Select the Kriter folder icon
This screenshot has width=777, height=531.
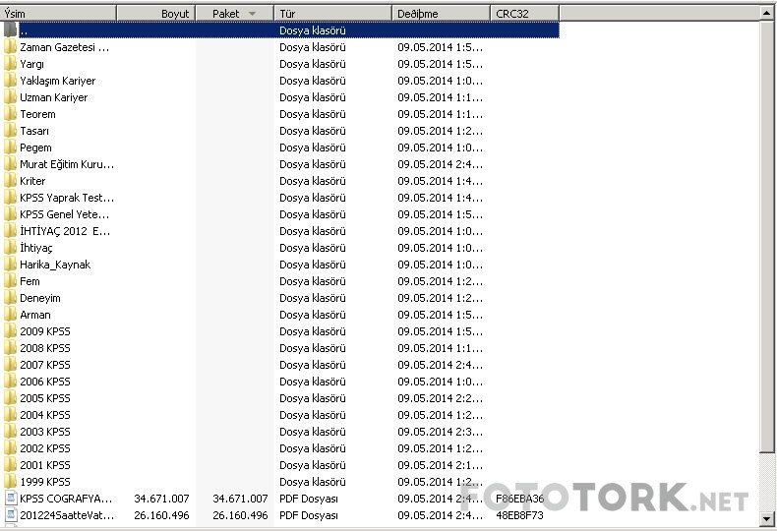pyautogui.click(x=10, y=181)
